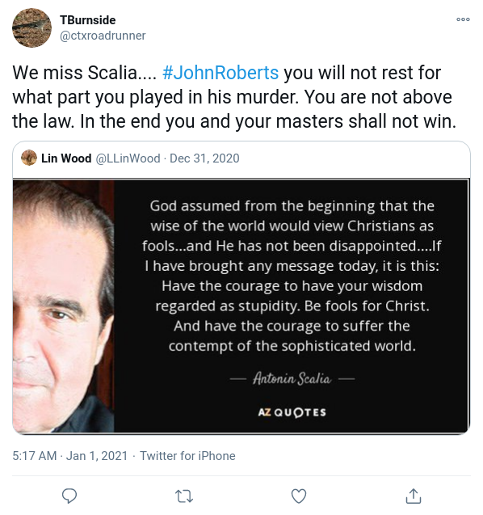Click the TBurnside display name
483x515 pixels.
click(x=87, y=20)
